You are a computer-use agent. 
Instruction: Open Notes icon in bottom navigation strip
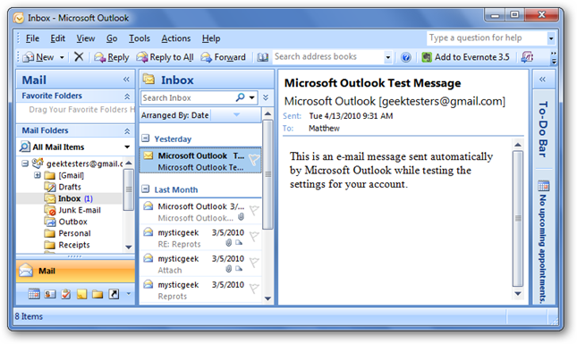pyautogui.click(x=81, y=294)
